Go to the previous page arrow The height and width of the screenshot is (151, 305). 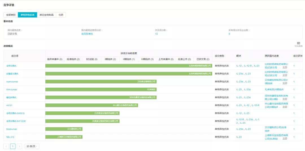pos(6,146)
